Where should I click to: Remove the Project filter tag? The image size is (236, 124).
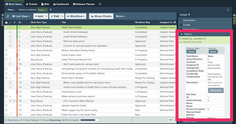coord(46,10)
